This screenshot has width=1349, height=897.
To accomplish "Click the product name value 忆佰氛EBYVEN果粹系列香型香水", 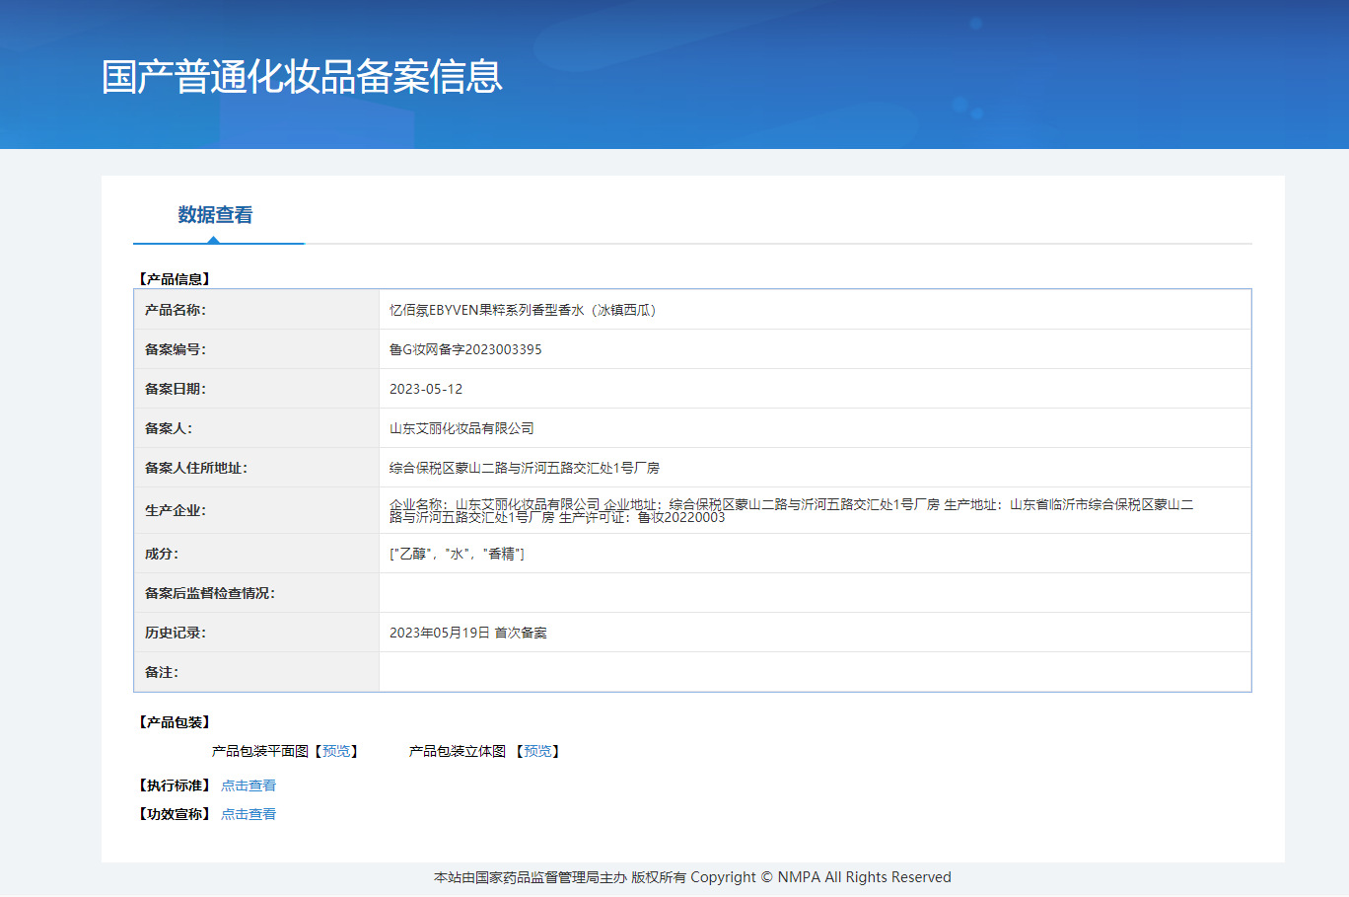I will click(x=522, y=310).
